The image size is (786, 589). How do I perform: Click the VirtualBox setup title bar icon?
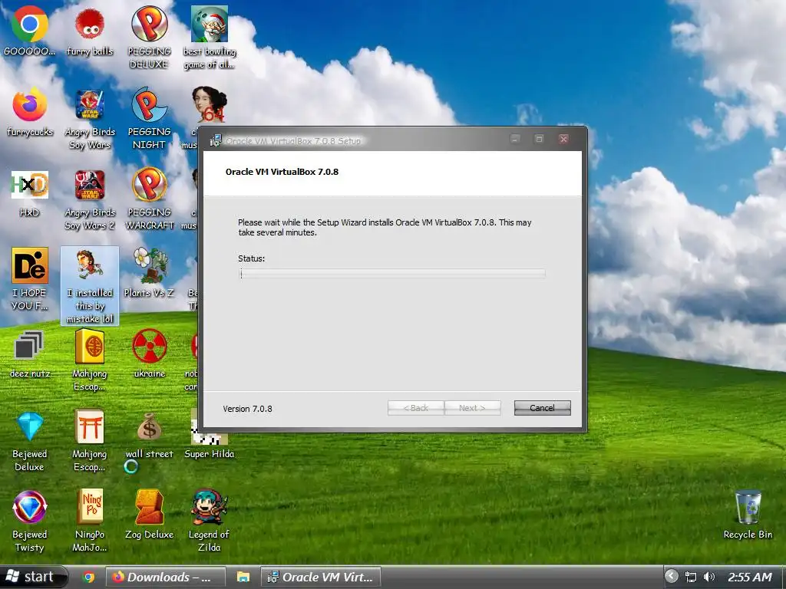[x=216, y=140]
